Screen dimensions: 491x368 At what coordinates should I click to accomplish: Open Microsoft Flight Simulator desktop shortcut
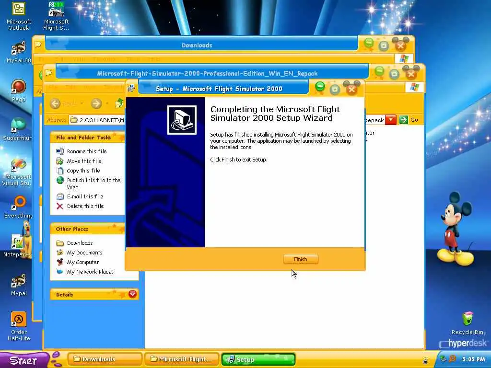(56, 16)
